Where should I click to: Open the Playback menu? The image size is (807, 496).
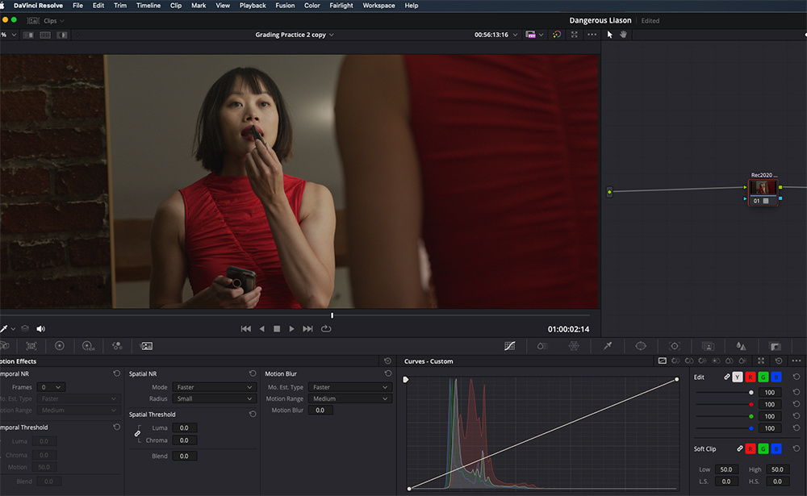click(x=253, y=6)
